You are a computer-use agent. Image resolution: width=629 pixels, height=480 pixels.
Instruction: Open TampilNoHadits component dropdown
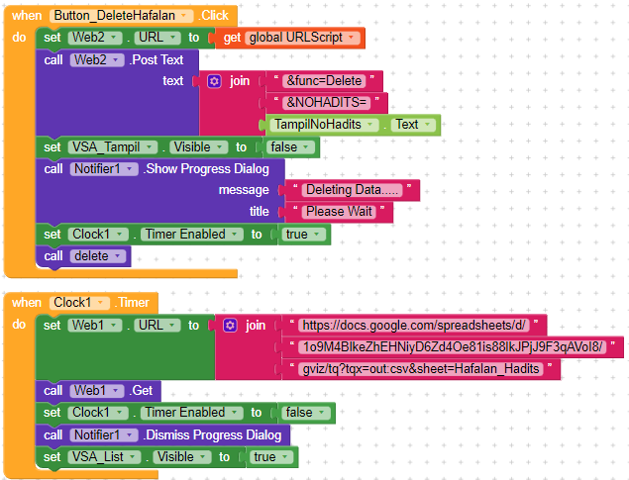point(325,125)
